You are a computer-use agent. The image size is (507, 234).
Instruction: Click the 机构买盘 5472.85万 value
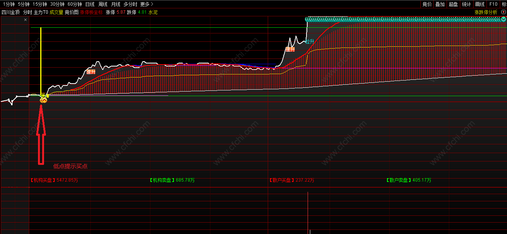coord(54,180)
